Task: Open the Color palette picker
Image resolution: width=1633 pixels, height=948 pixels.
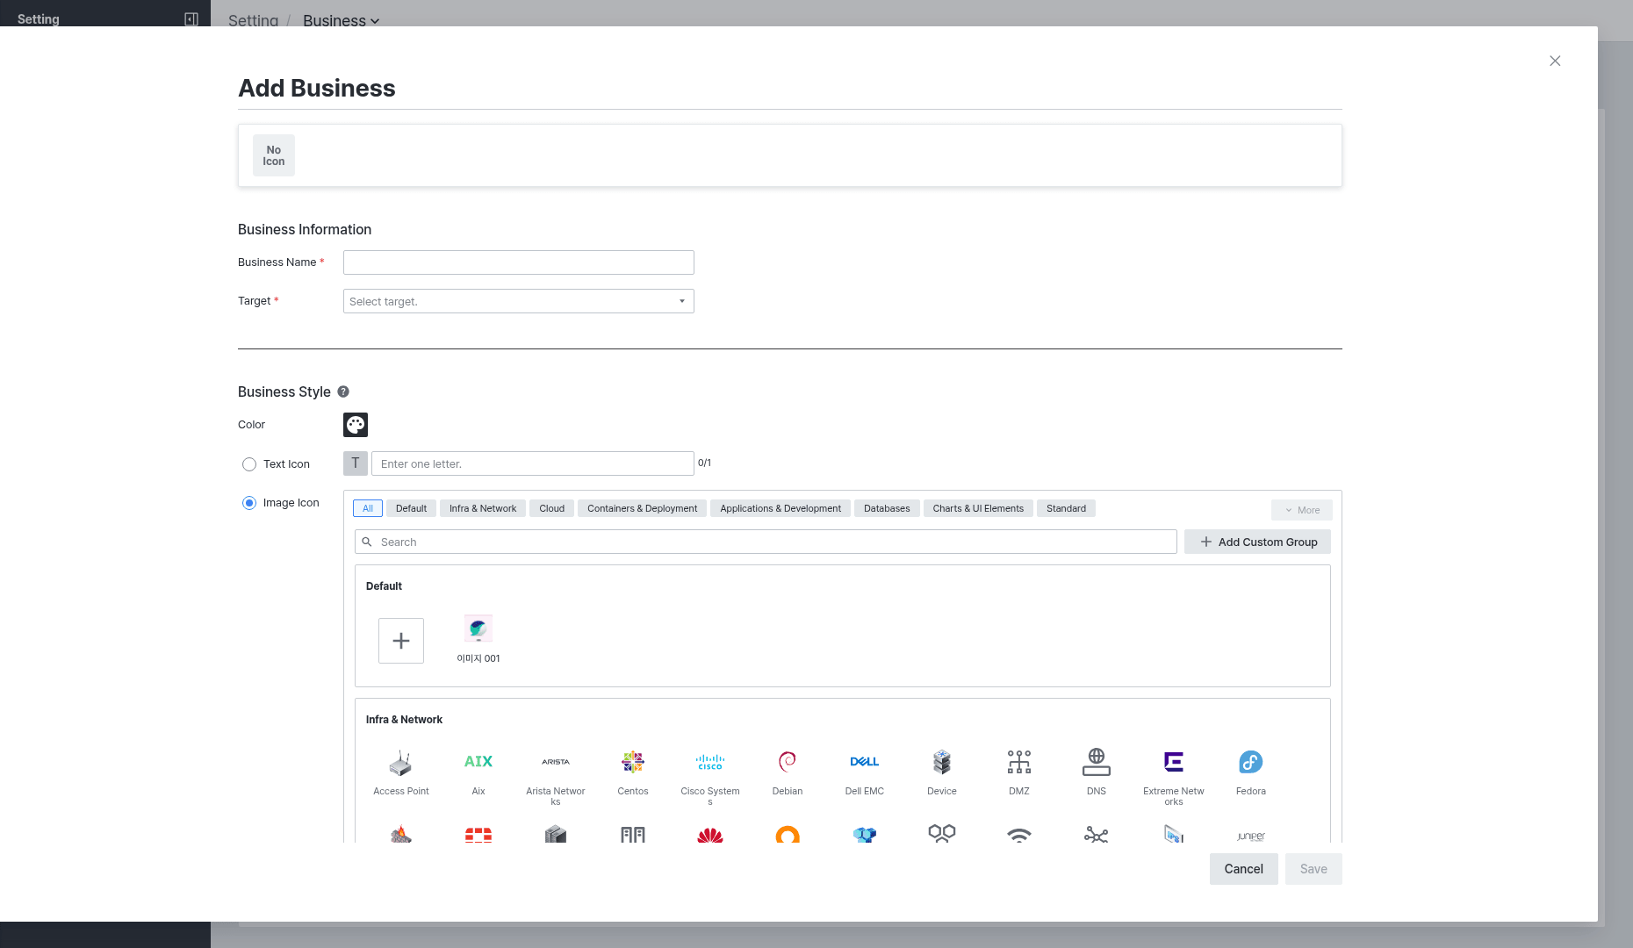Action: coord(356,425)
